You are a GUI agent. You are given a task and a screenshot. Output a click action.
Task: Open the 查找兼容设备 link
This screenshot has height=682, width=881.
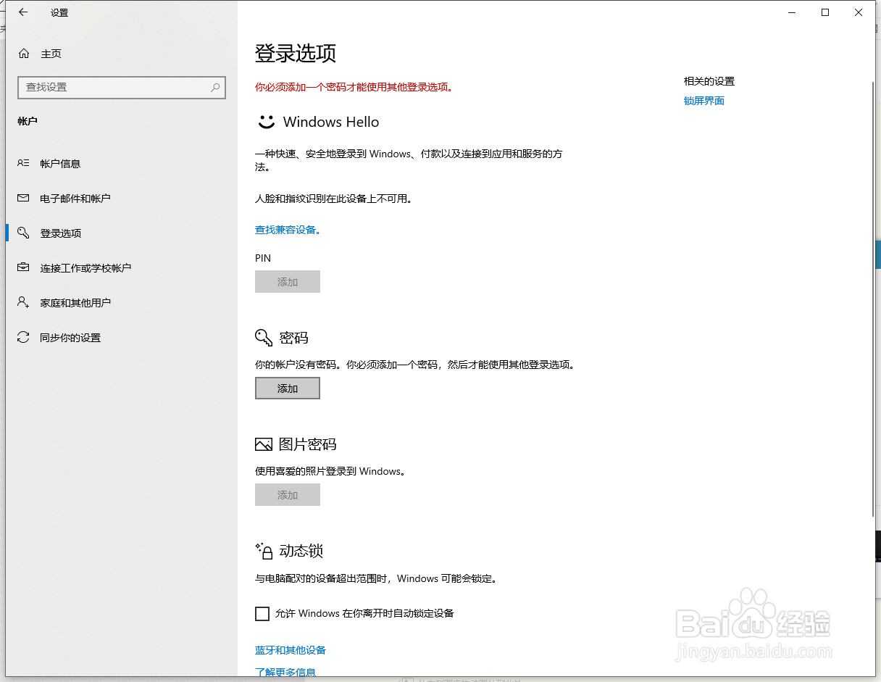(x=288, y=230)
